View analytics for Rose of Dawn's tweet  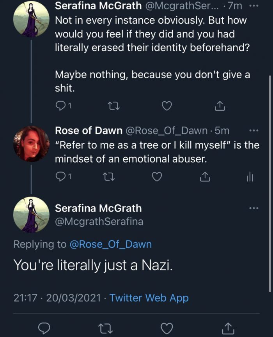tap(250, 177)
